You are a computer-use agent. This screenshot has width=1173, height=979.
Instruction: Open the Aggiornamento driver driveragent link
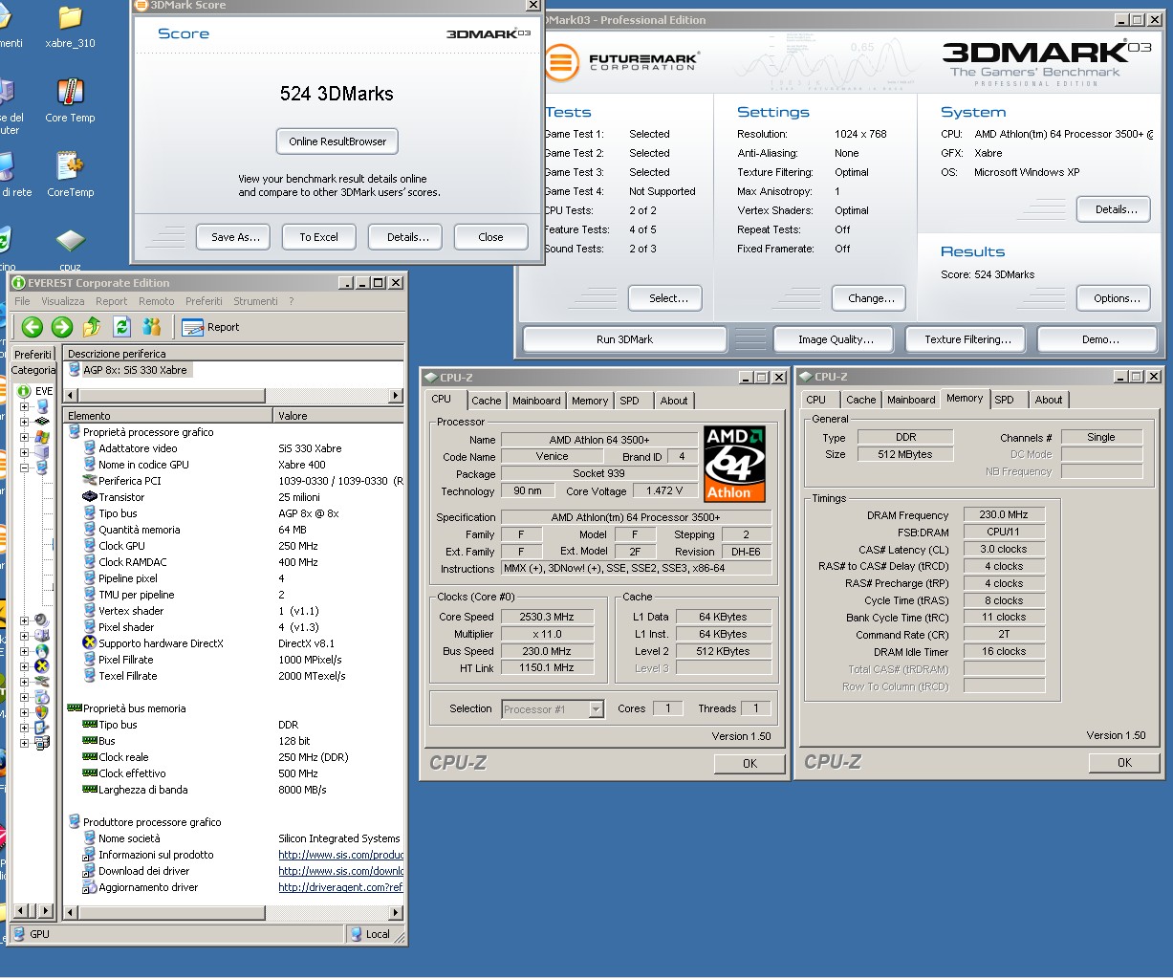340,887
